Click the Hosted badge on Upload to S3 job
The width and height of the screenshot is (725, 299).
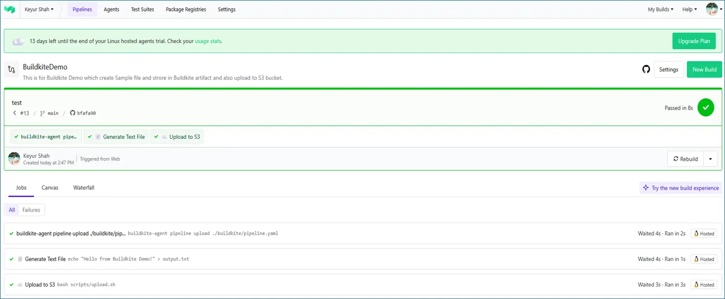703,285
